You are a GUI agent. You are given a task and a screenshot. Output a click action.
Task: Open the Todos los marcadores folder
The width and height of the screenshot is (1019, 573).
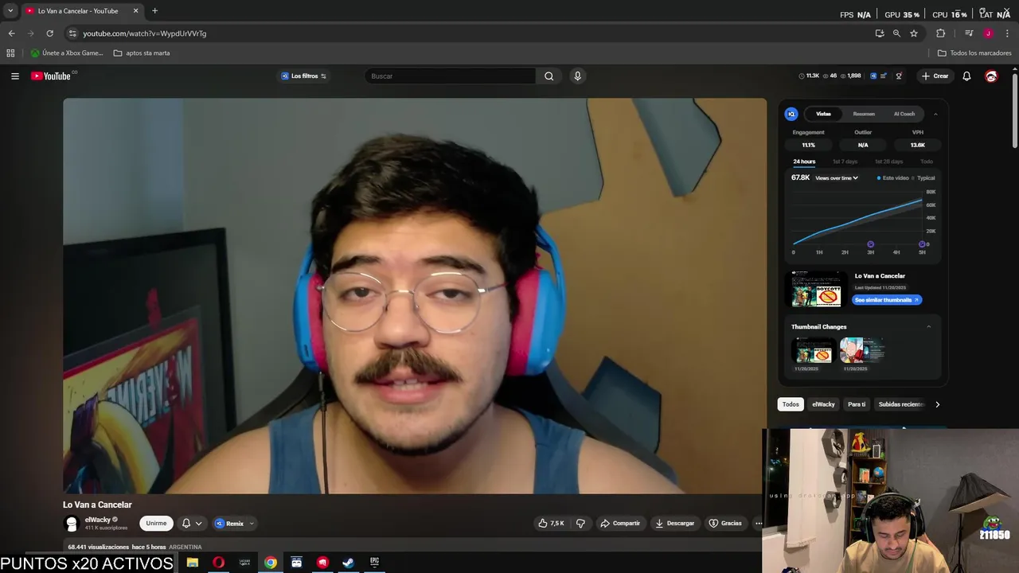974,53
